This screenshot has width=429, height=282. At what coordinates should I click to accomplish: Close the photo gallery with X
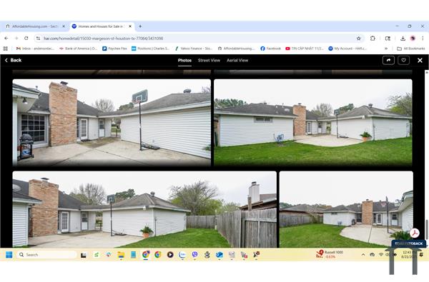(x=420, y=61)
